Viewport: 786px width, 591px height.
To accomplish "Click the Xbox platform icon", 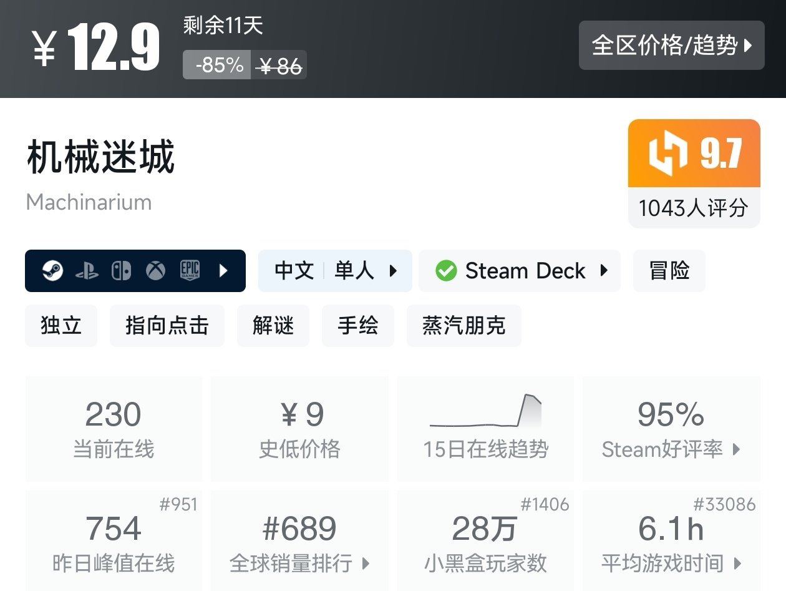I will (x=155, y=271).
